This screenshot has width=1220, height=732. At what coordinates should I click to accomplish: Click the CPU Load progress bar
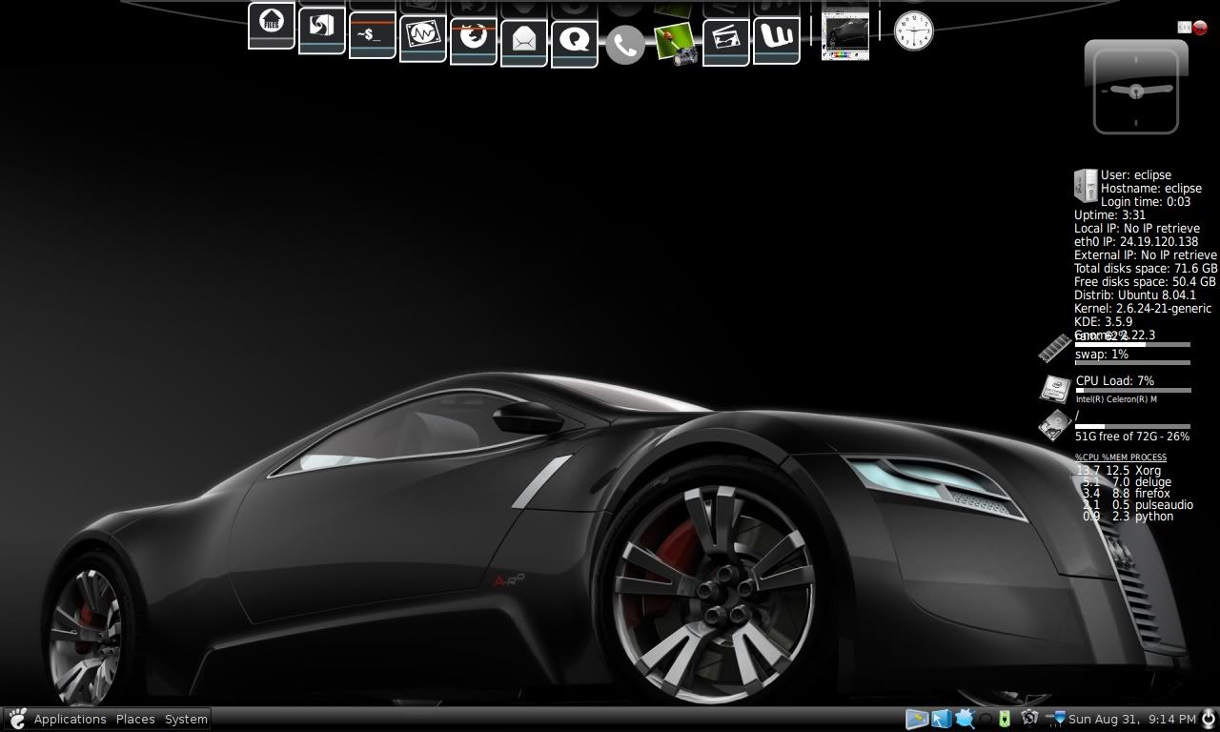tap(1133, 390)
